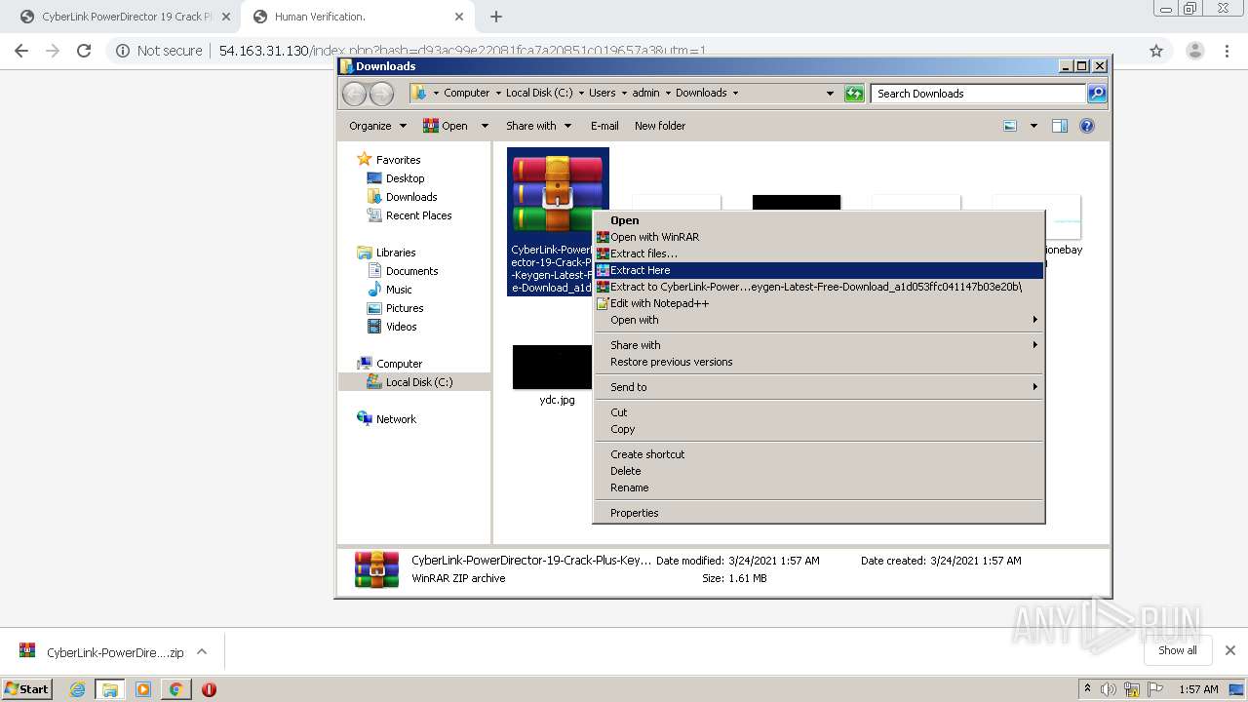Bookmark page with the star icon
Image resolution: width=1248 pixels, height=702 pixels.
(x=1156, y=51)
